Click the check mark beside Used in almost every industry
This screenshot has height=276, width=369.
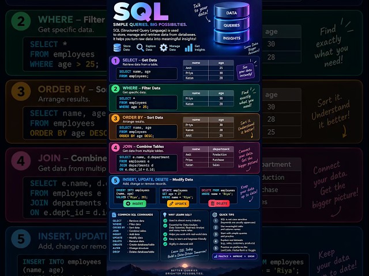165,221
